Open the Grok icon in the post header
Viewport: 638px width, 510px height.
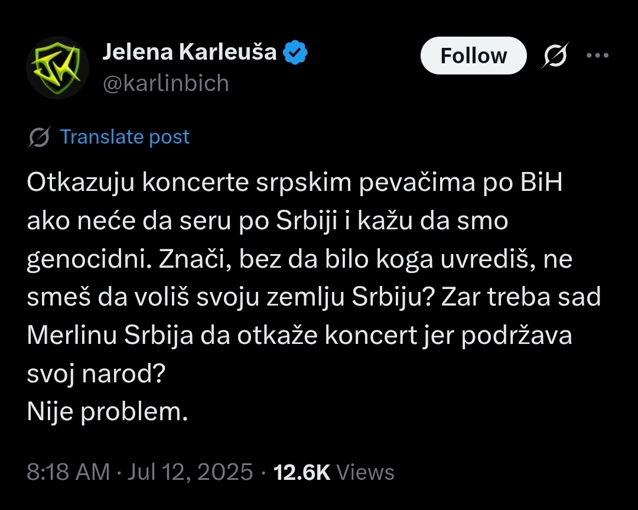[x=555, y=55]
